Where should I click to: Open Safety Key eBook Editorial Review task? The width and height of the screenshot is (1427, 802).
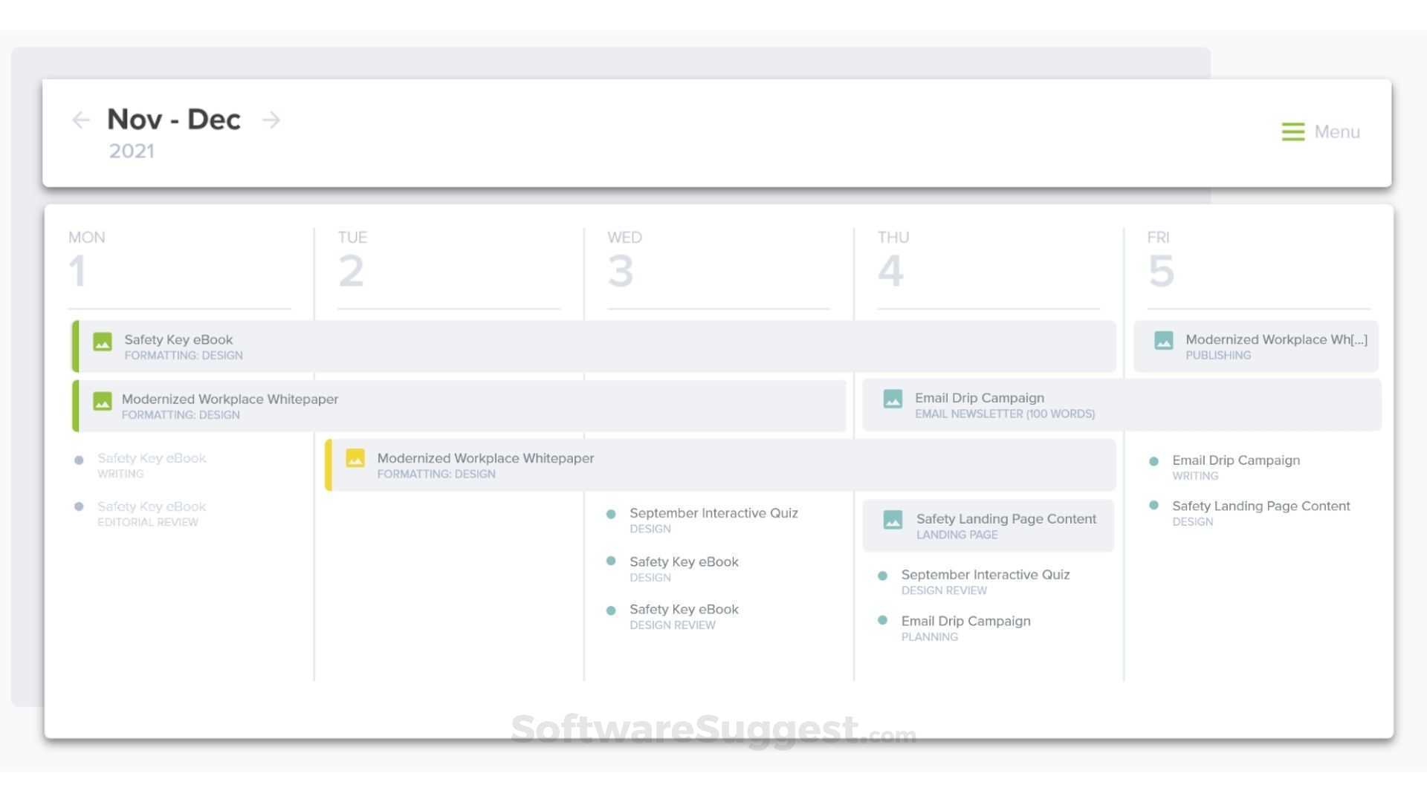[x=152, y=507]
